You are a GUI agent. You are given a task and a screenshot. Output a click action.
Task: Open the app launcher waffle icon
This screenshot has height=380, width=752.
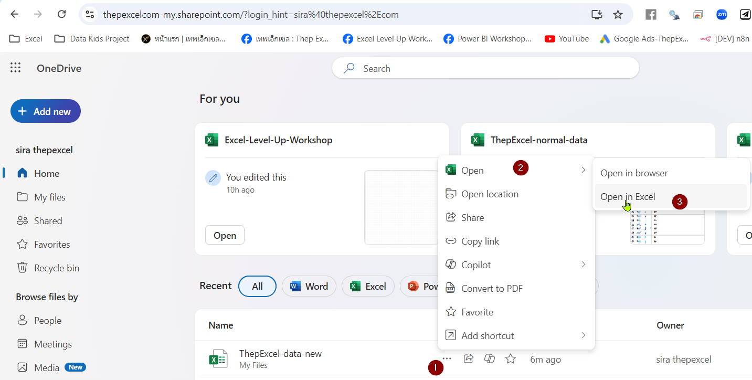(15, 67)
